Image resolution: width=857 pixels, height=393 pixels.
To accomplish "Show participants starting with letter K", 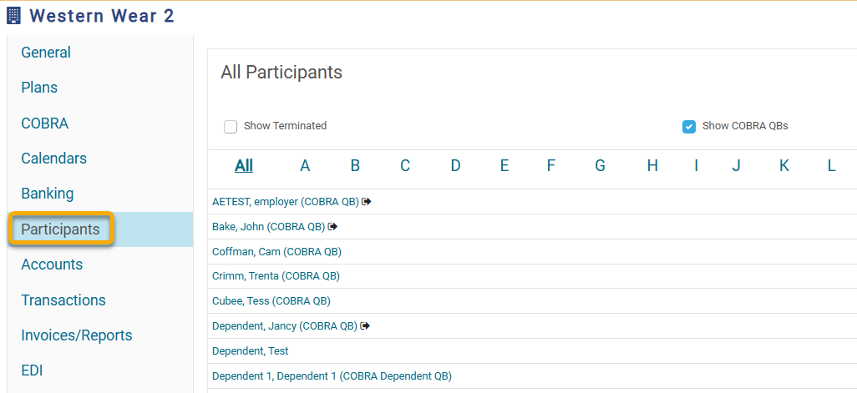I will pos(783,165).
